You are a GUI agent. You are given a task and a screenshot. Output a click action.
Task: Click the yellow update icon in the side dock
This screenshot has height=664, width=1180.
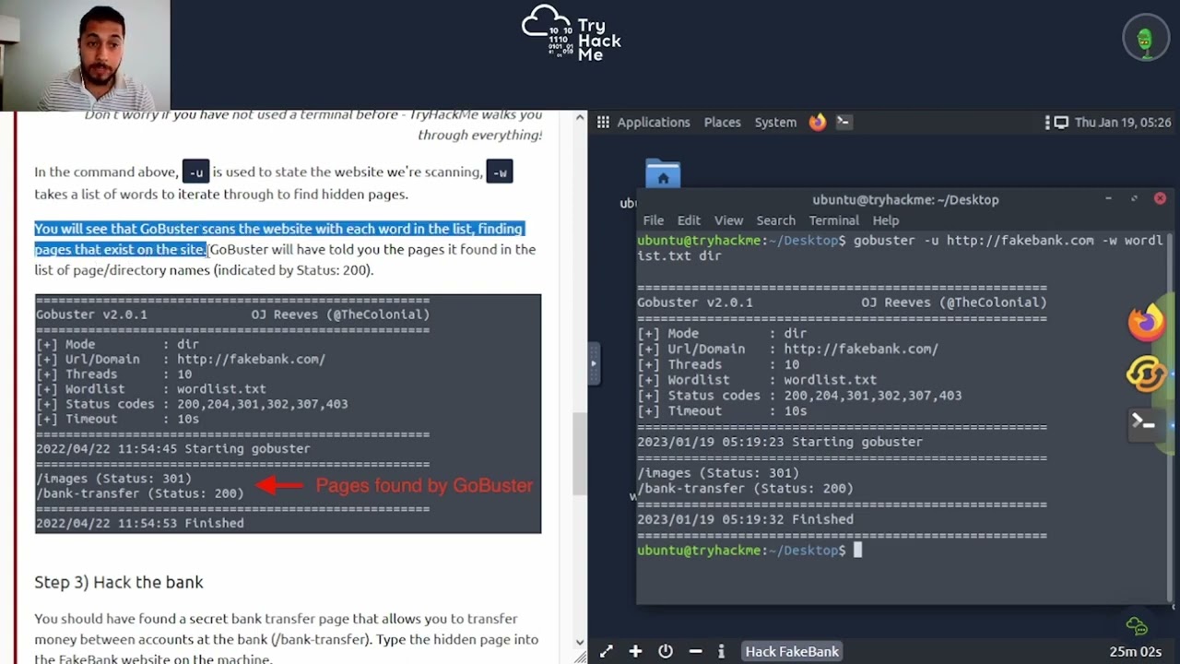tap(1146, 374)
